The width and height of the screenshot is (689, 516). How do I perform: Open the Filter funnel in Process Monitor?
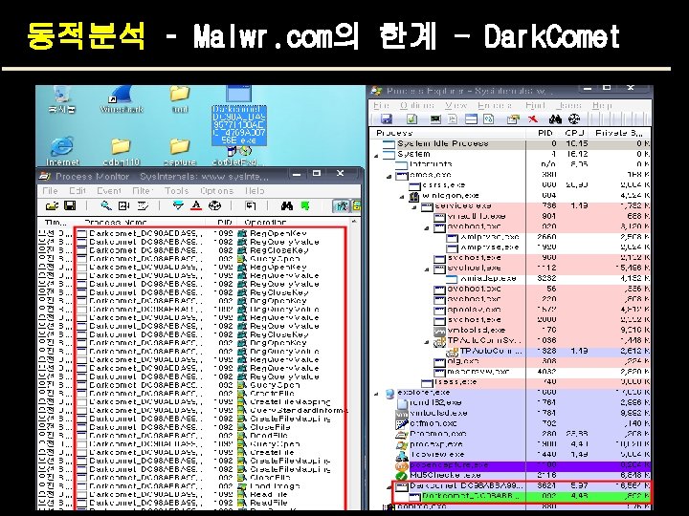click(178, 205)
